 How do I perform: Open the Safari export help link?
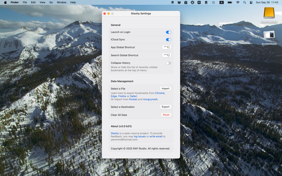[134, 96]
